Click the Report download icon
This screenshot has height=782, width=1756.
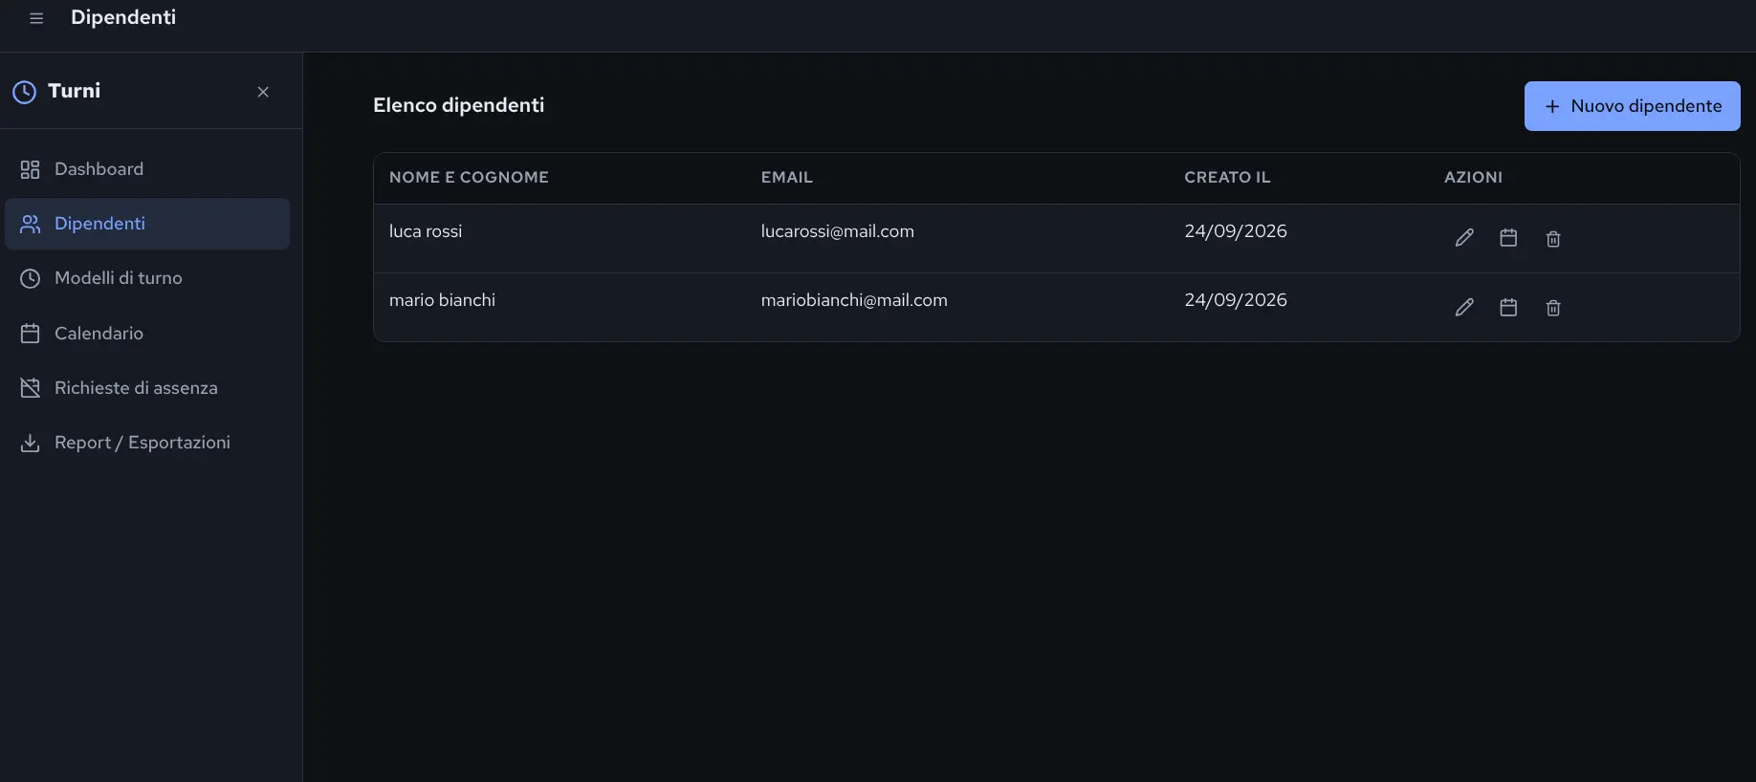(31, 443)
